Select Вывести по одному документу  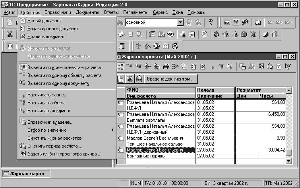[67, 83]
